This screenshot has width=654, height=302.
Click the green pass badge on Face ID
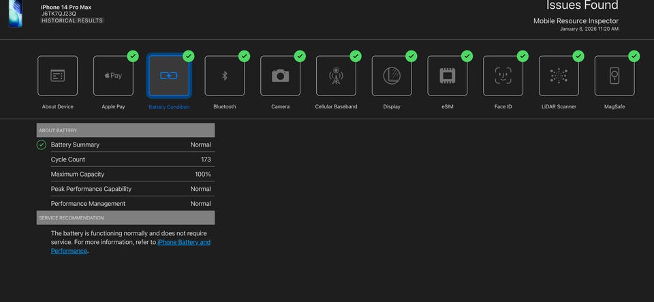(523, 56)
